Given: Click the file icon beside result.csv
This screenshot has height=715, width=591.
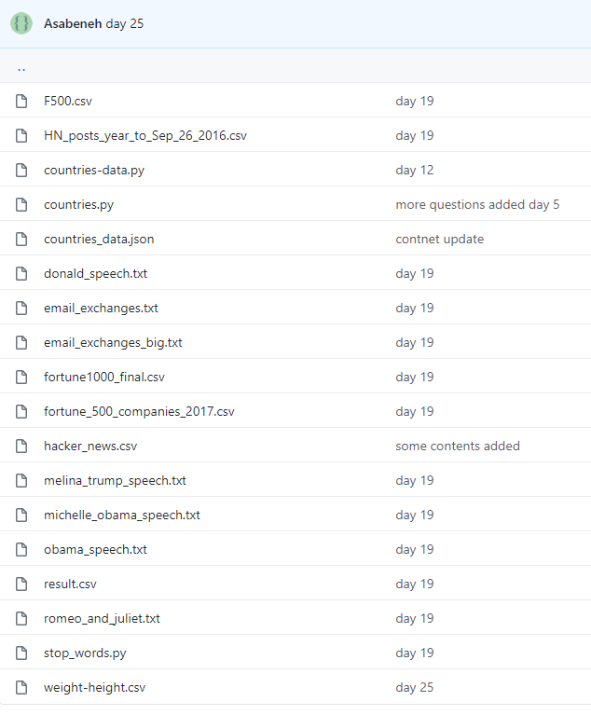Looking at the screenshot, I should point(21,584).
